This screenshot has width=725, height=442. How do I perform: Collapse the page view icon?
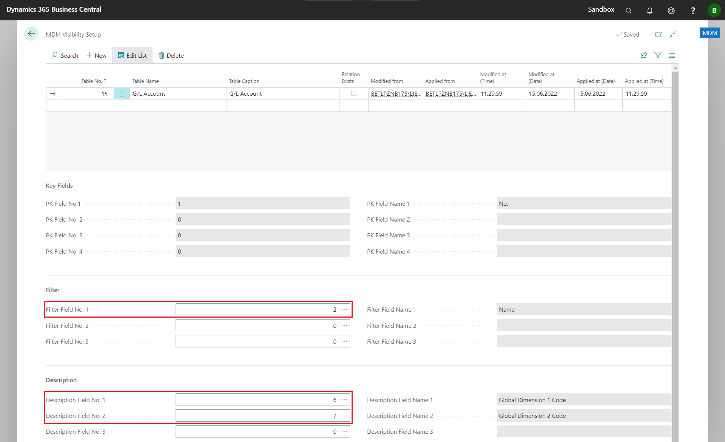click(673, 34)
